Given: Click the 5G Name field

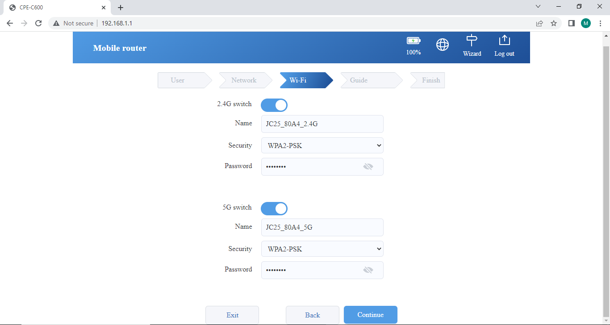Looking at the screenshot, I should point(322,227).
